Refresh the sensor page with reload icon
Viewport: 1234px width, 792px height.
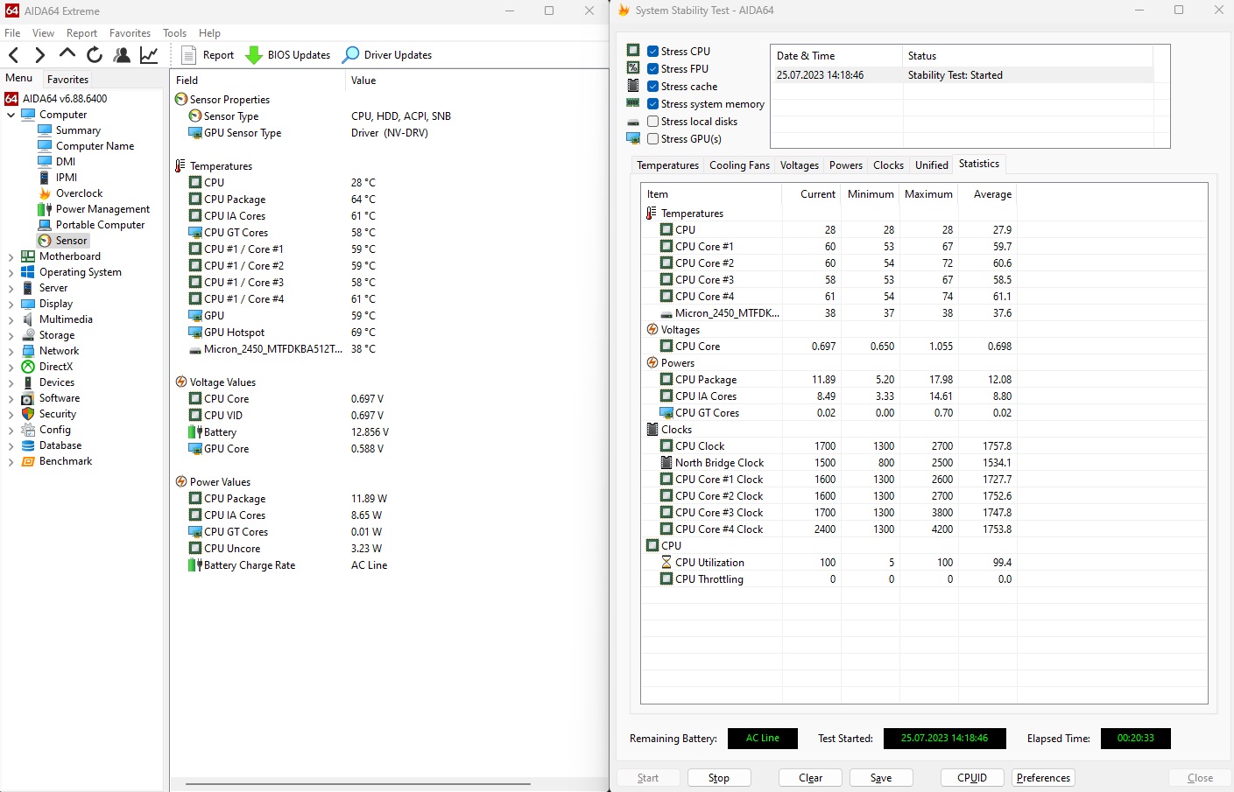(x=95, y=55)
